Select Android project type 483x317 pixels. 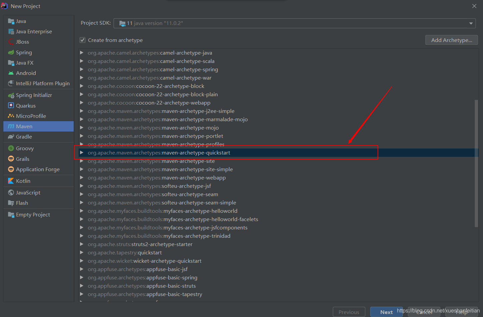click(x=39, y=73)
